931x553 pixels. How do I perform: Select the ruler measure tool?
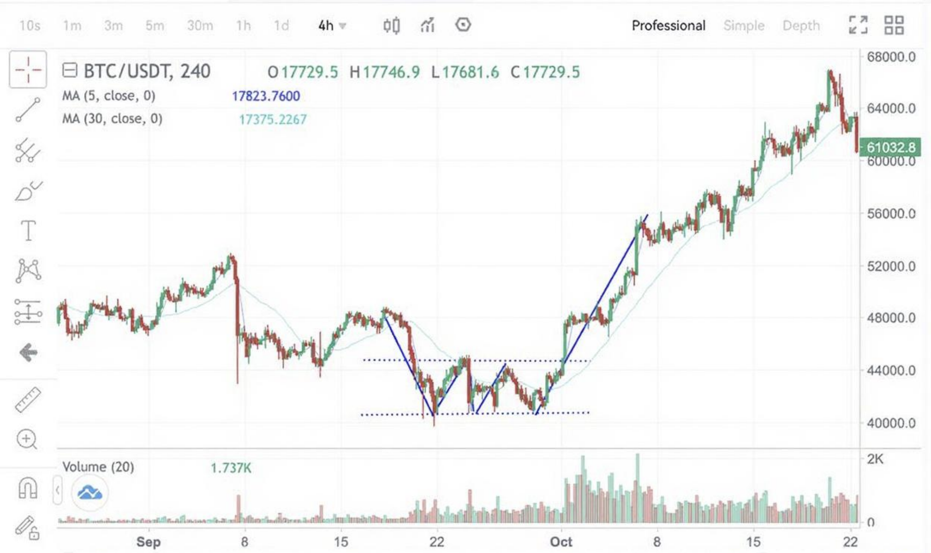tap(28, 400)
